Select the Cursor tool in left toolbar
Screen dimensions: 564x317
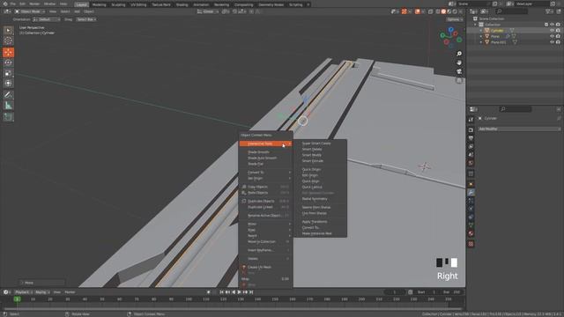(8, 41)
